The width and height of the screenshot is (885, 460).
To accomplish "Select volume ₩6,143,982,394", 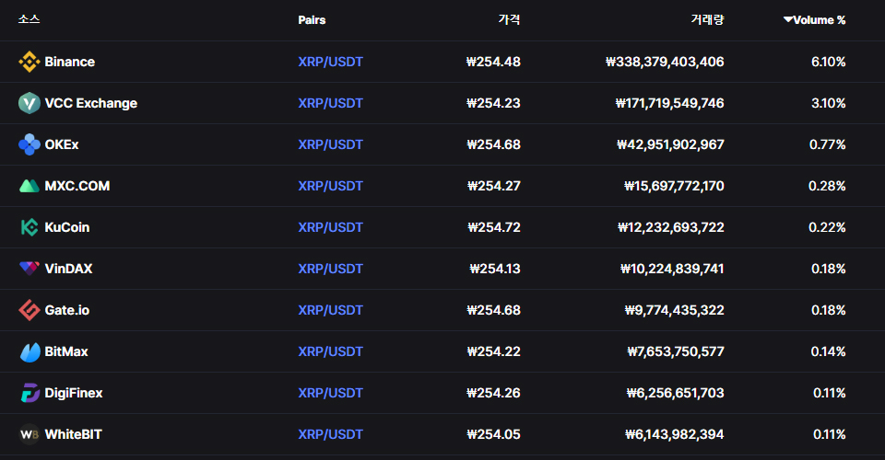I will click(675, 434).
